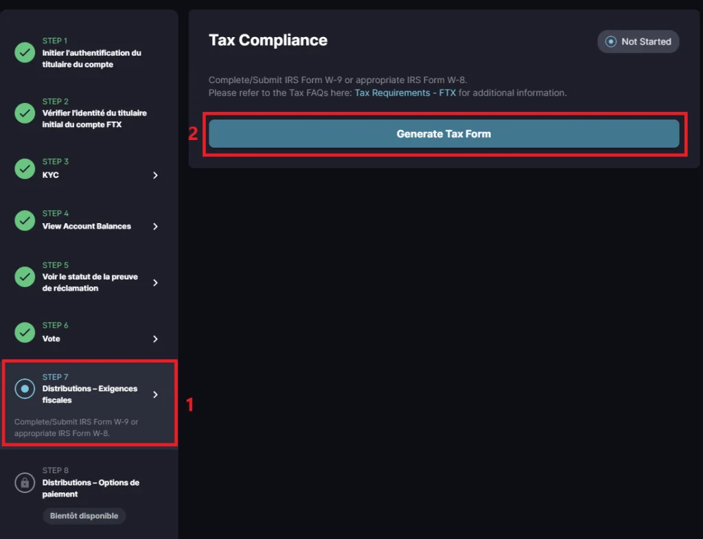Click the Not Started status radio indicator

point(610,42)
